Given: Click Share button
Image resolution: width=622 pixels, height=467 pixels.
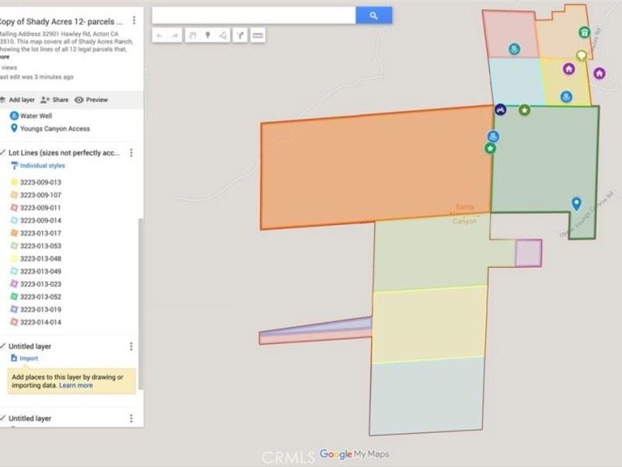Looking at the screenshot, I should pyautogui.click(x=54, y=100).
